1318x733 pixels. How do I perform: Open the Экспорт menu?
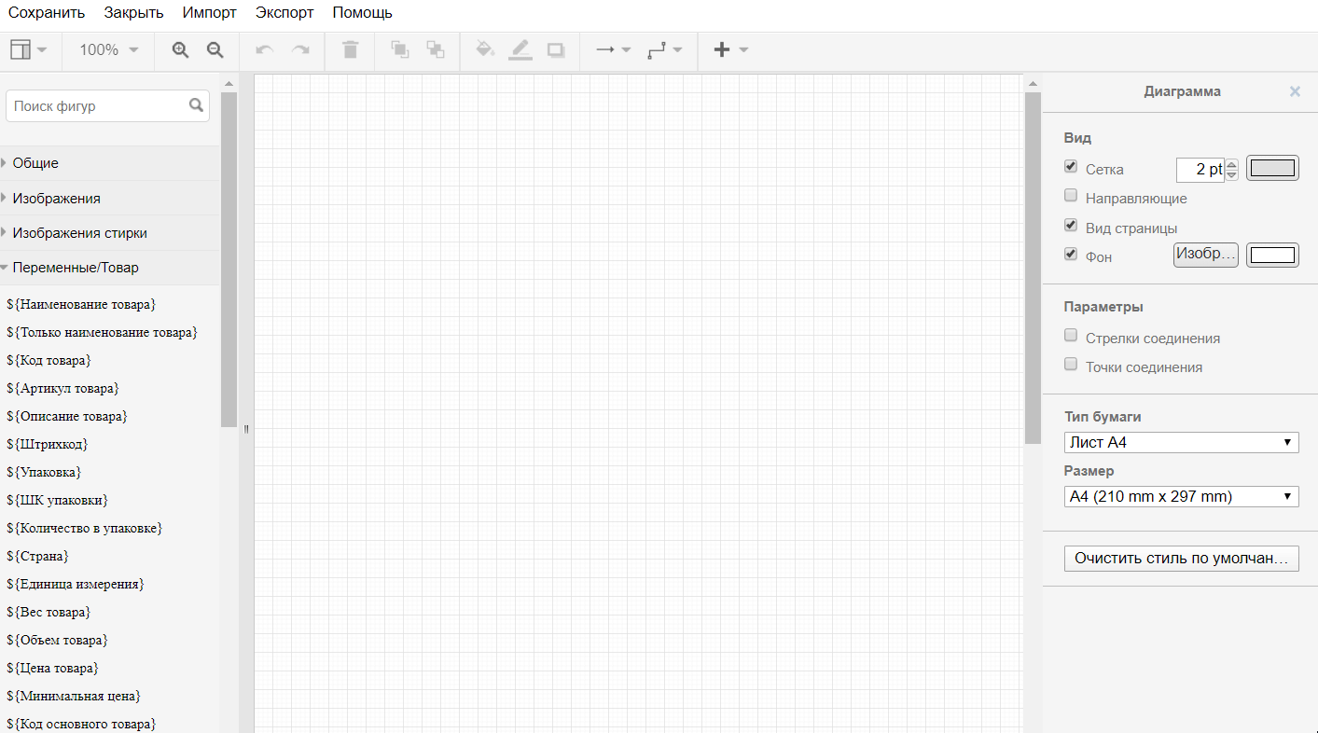[x=284, y=13]
